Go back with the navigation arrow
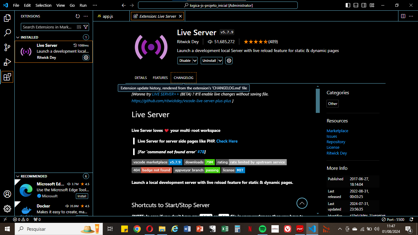This screenshot has width=418, height=235. click(x=124, y=5)
